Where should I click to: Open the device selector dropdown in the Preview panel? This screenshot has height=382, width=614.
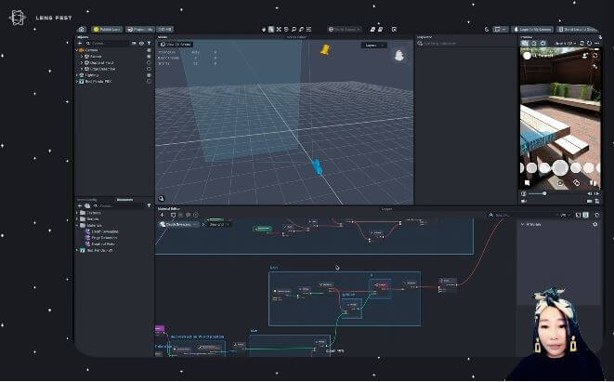coord(566,43)
